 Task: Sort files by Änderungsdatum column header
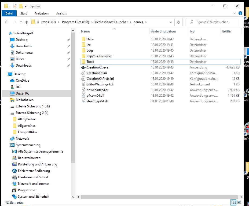(163, 31)
